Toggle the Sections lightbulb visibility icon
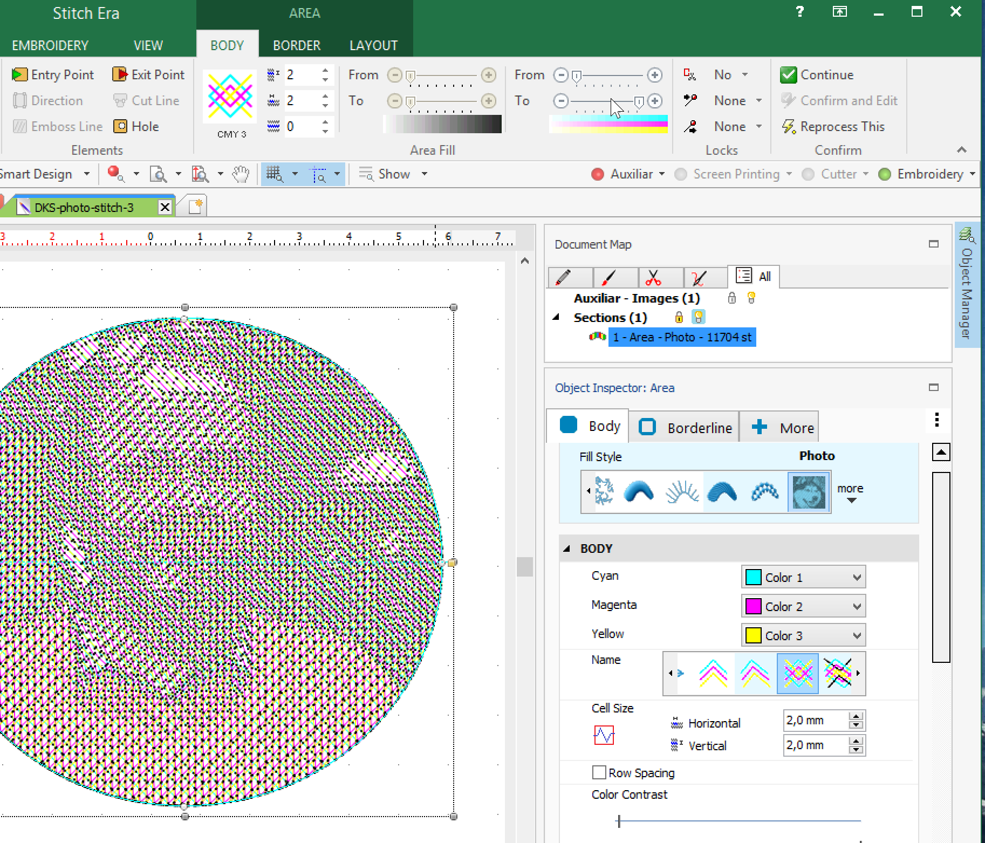Image resolution: width=985 pixels, height=843 pixels. (699, 317)
